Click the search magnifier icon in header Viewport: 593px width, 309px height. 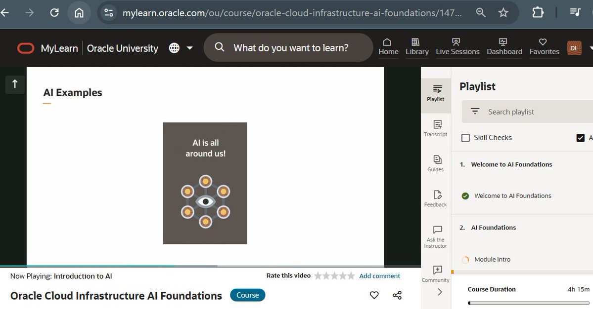coord(220,47)
